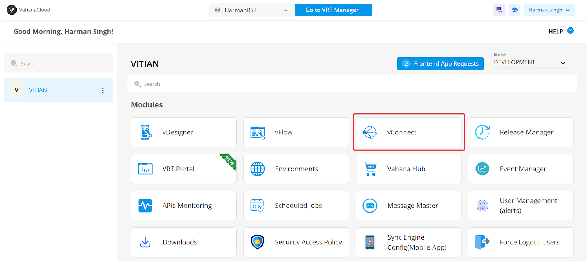587x262 pixels.
Task: Click the VRT Portal chart icon
Action: 145,169
